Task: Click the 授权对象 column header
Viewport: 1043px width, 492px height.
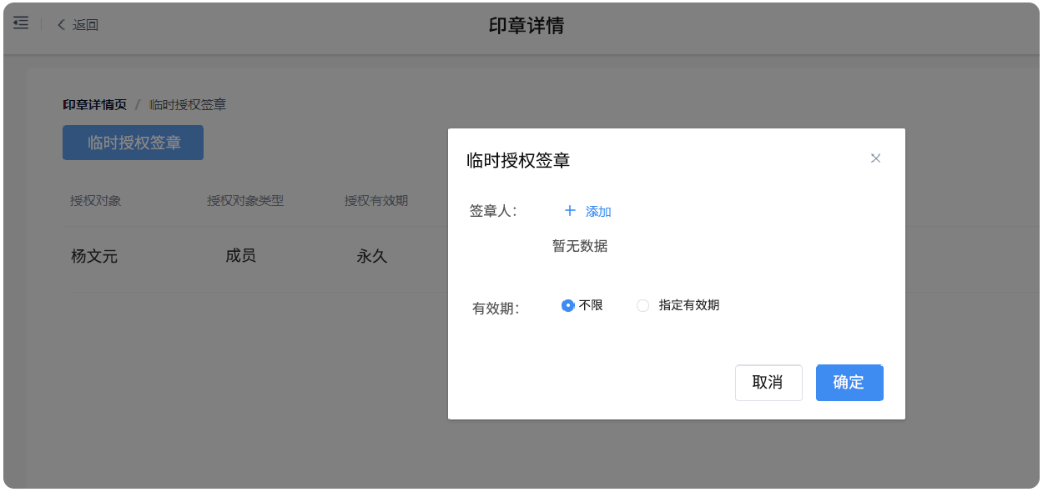Action: pyautogui.click(x=96, y=201)
